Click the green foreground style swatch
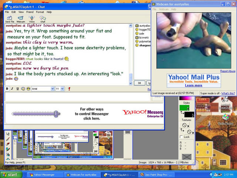 (184, 108)
